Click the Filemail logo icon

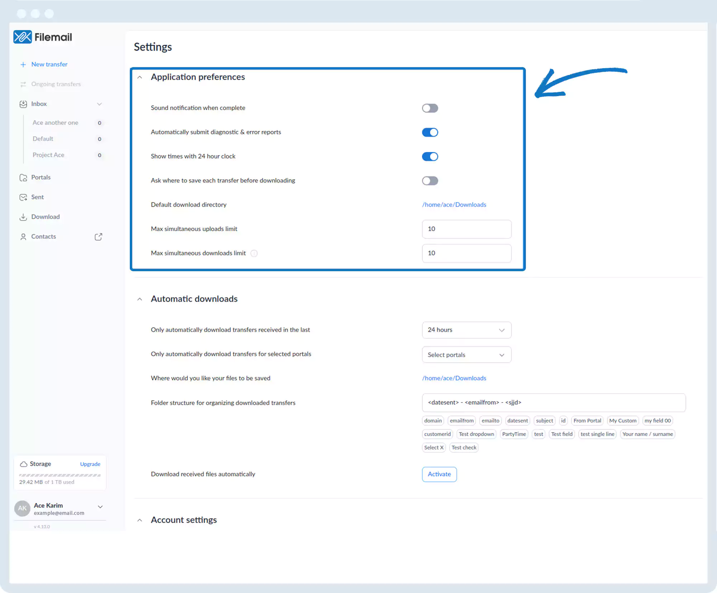point(22,37)
